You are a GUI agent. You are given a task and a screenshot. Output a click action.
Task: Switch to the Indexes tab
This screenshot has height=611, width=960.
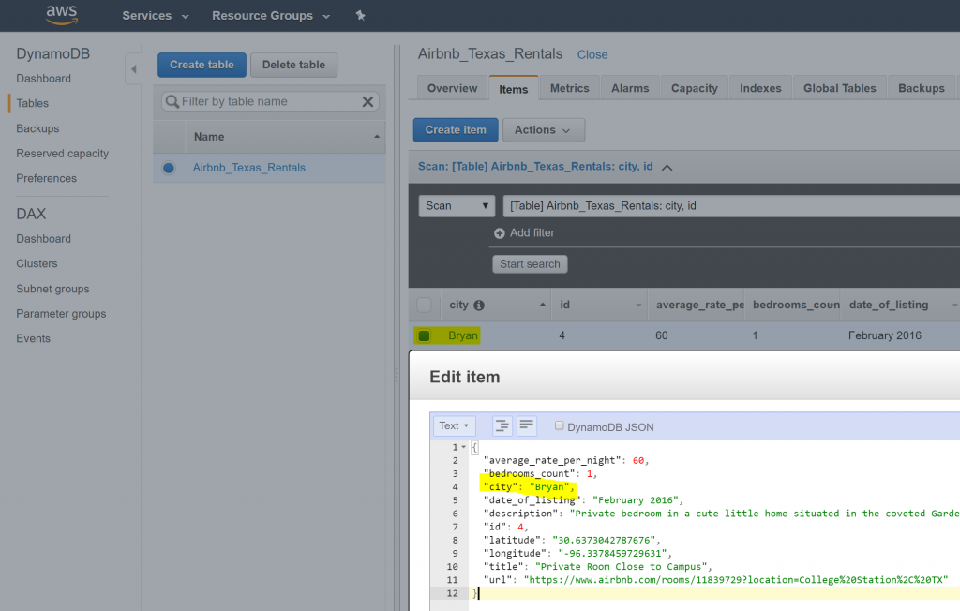[760, 88]
